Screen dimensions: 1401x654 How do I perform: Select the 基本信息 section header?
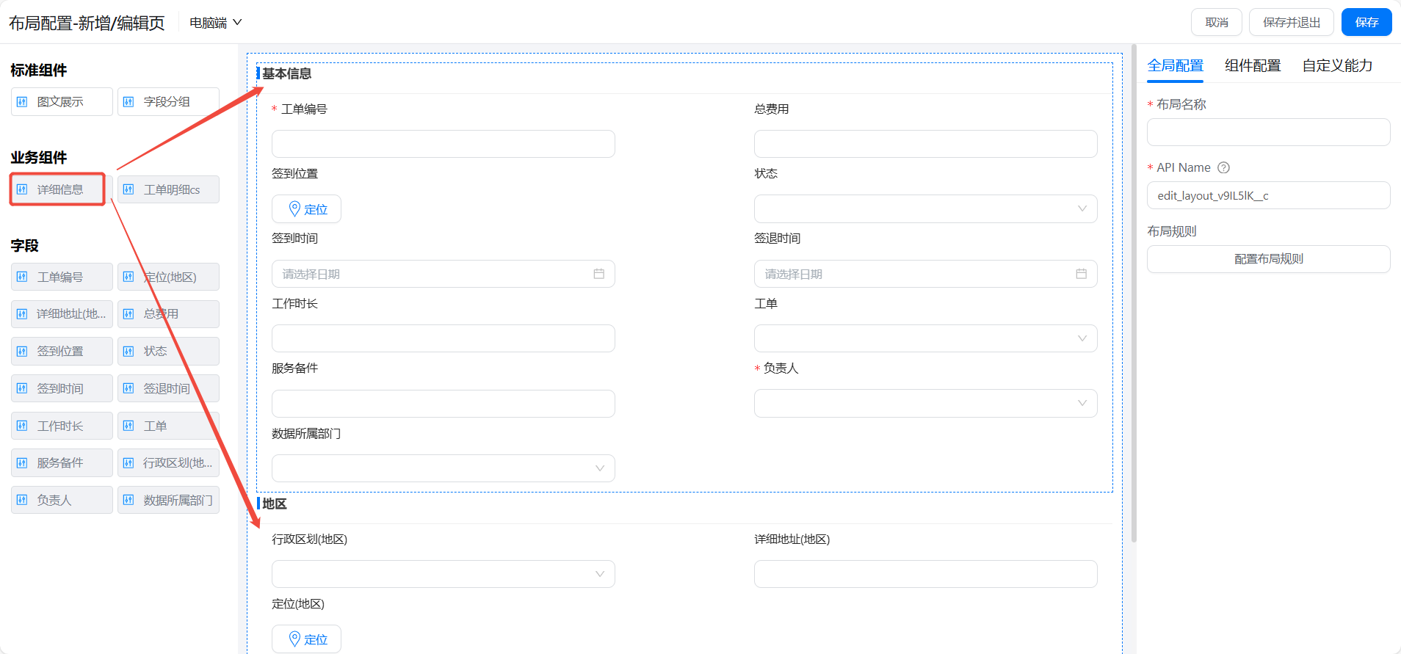click(286, 73)
